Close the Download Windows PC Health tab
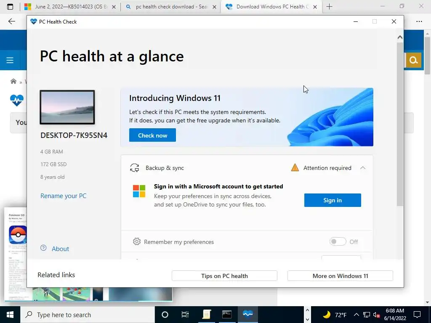Image resolution: width=431 pixels, height=323 pixels. click(315, 7)
